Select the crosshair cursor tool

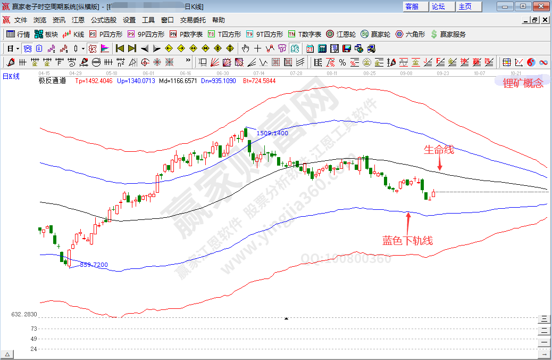pyautogui.click(x=257, y=48)
